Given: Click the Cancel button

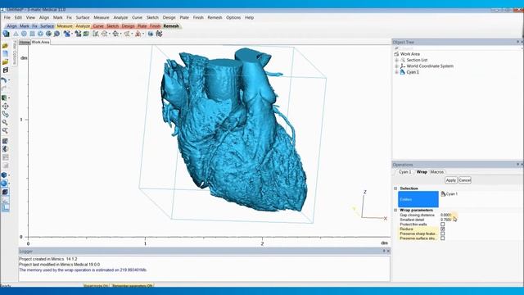Looking at the screenshot, I should pyautogui.click(x=465, y=180).
